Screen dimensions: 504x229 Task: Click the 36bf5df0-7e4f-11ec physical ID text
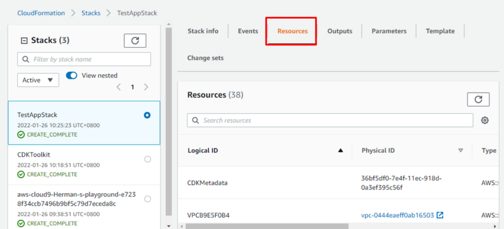(401, 183)
